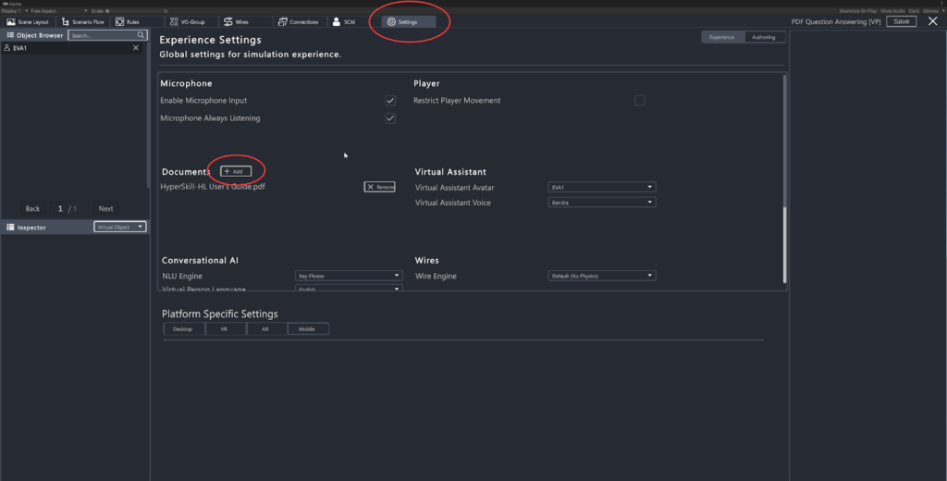Click the Connections icon

click(281, 21)
